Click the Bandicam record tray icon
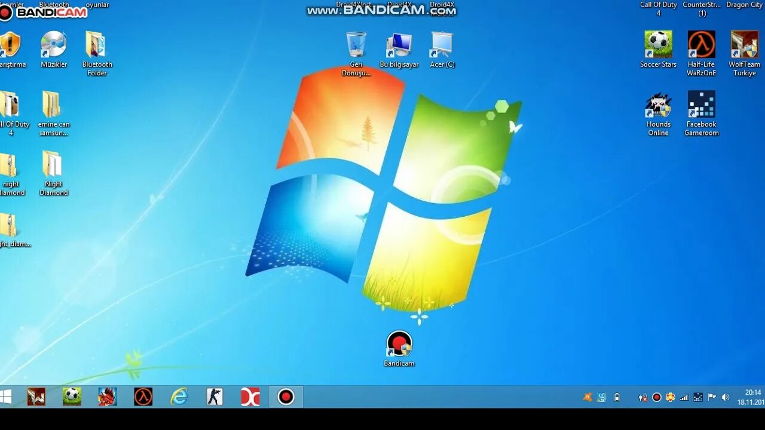This screenshot has width=765, height=430. pos(657,397)
